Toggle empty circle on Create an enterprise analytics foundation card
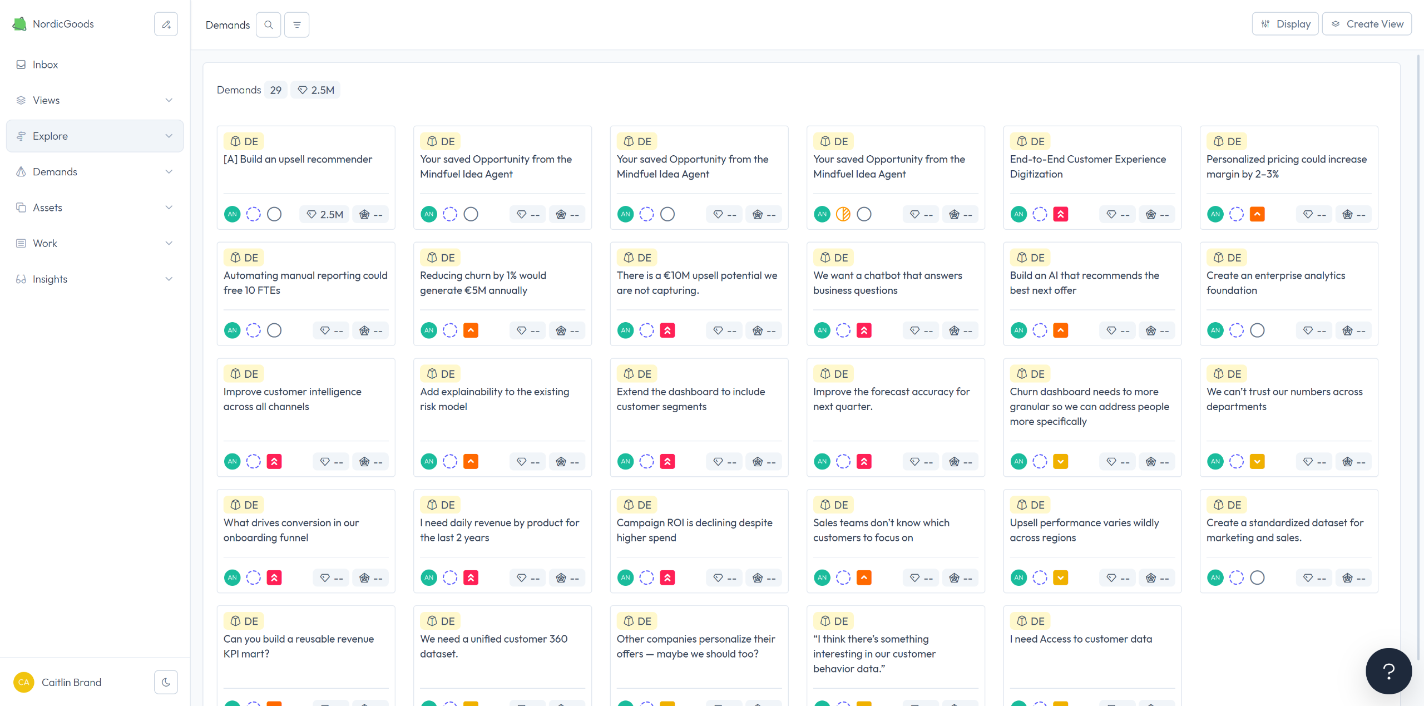1424x706 pixels. pos(1257,330)
